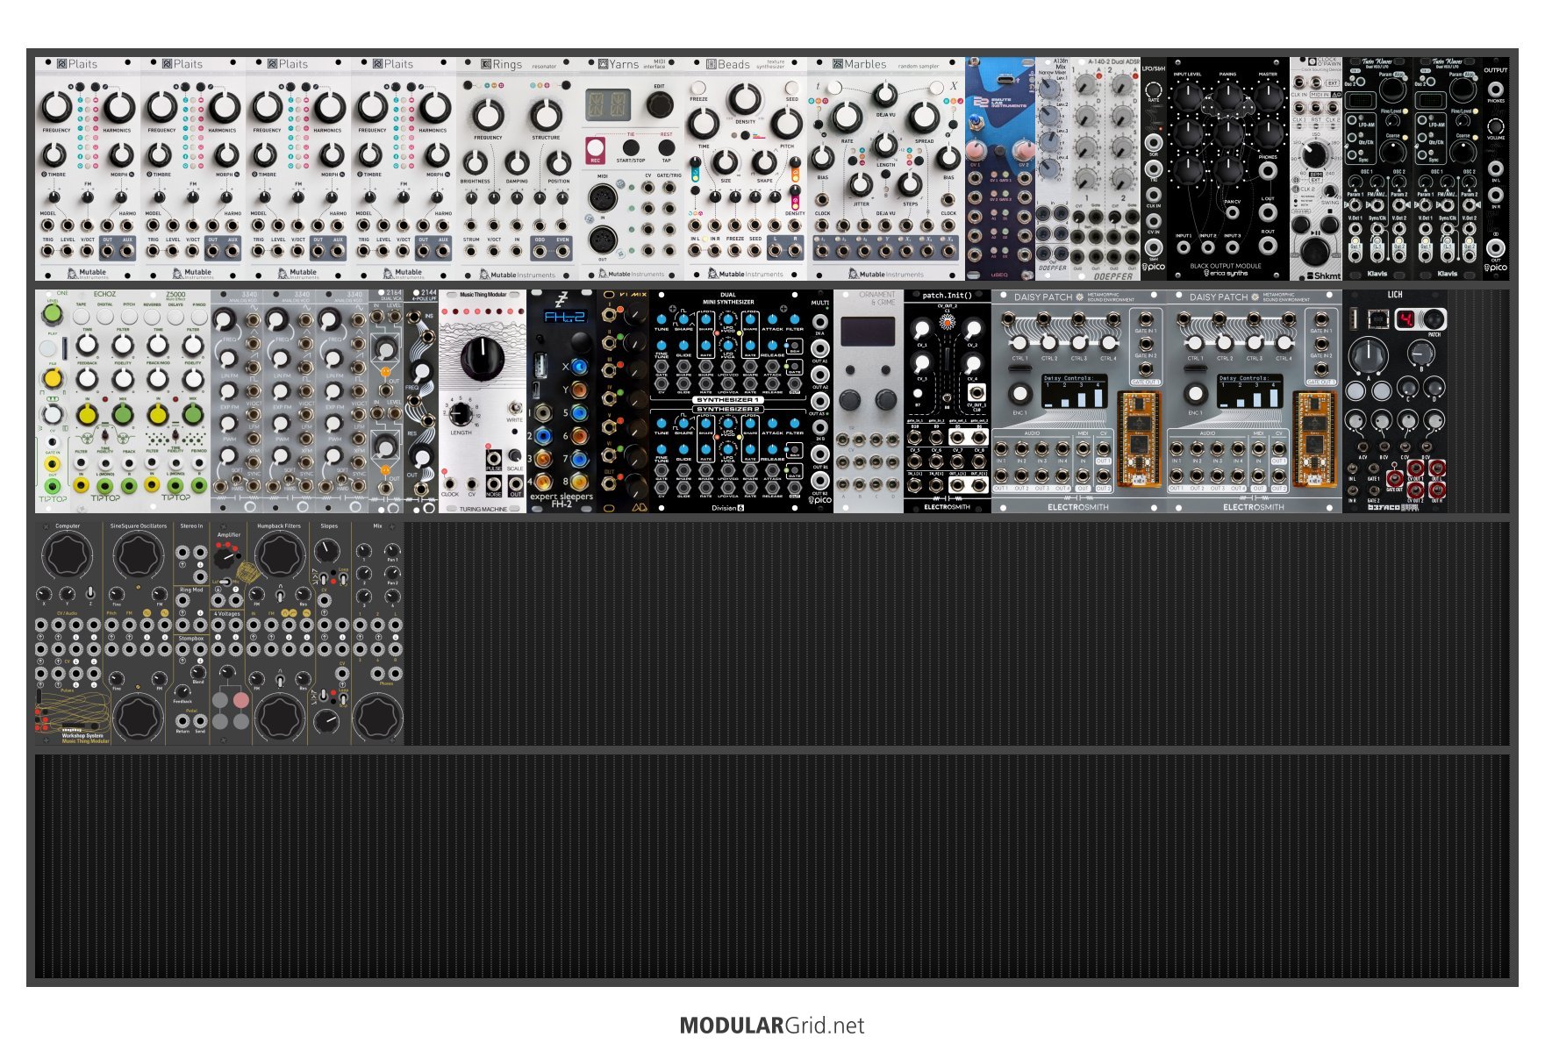Click the FREEZE button on Beads
This screenshot has width=1545, height=1044.
click(698, 88)
